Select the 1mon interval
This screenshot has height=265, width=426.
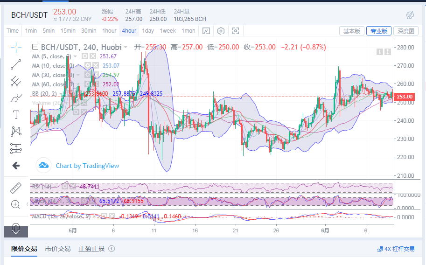189,31
